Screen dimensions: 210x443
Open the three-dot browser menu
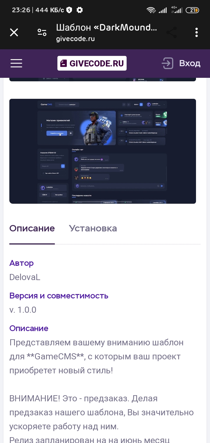tap(197, 32)
